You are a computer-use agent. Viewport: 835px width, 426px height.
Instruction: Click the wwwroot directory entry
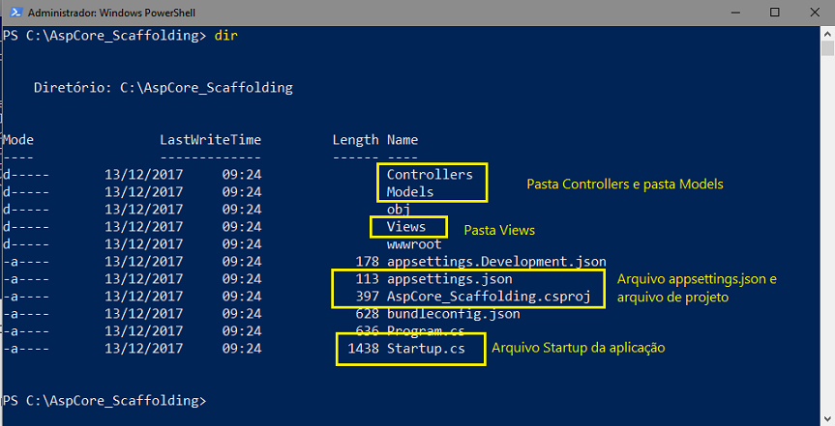click(414, 244)
